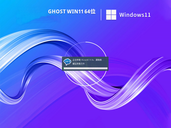Click the 'GHOST WIN11 64位' title text

point(72,11)
